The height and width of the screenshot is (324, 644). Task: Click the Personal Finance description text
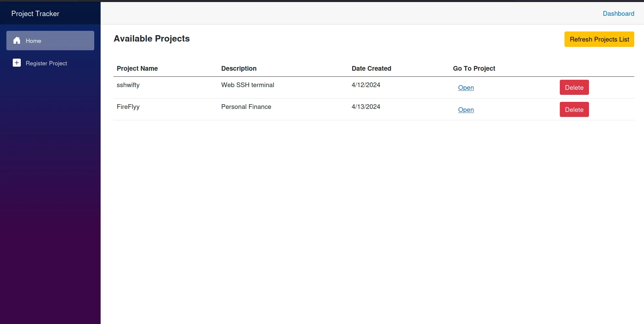pyautogui.click(x=246, y=107)
